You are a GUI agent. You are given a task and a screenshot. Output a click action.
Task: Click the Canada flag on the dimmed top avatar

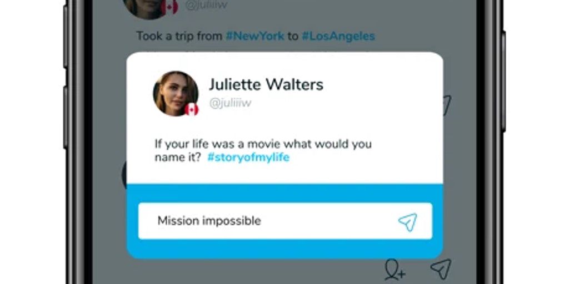(x=169, y=7)
